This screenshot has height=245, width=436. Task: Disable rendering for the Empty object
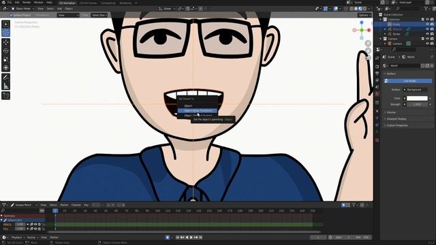[432, 24]
